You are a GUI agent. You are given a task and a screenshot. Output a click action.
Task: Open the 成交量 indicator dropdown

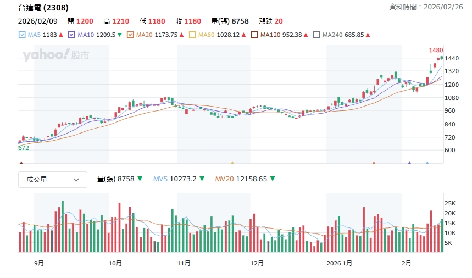[x=53, y=179]
